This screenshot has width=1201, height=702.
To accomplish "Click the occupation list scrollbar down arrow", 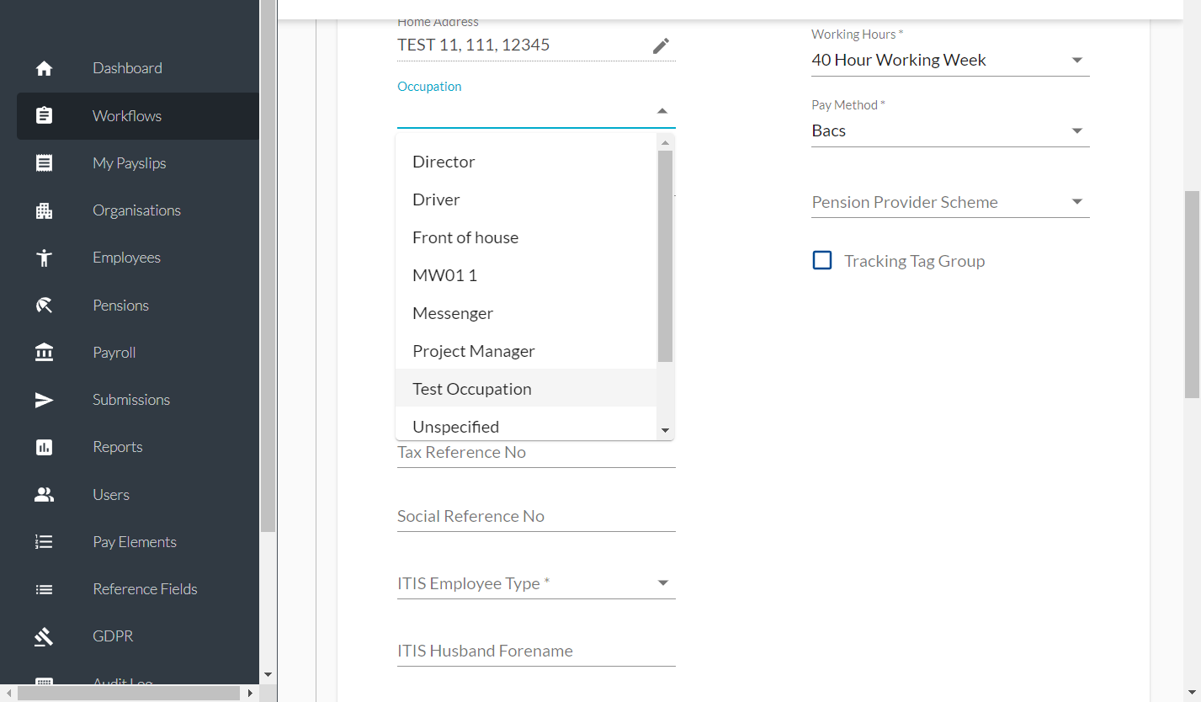I will 665,431.
